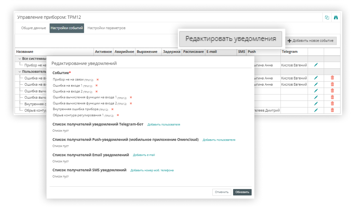Click trash icon in Внутренняя row

point(332,104)
